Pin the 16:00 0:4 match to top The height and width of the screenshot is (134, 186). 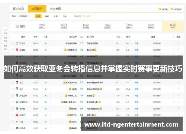pos(179,108)
